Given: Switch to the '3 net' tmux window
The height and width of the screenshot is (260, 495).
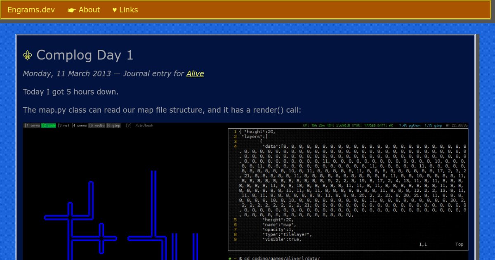Looking at the screenshot, I should (x=64, y=125).
